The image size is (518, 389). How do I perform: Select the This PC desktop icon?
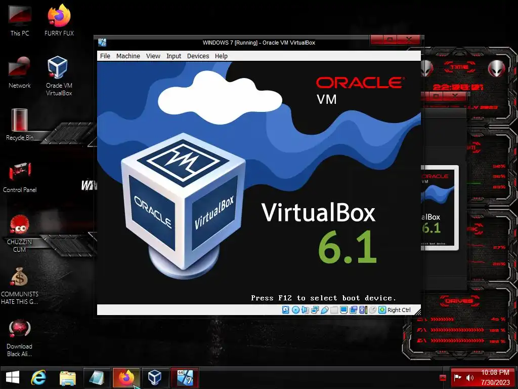tap(20, 20)
